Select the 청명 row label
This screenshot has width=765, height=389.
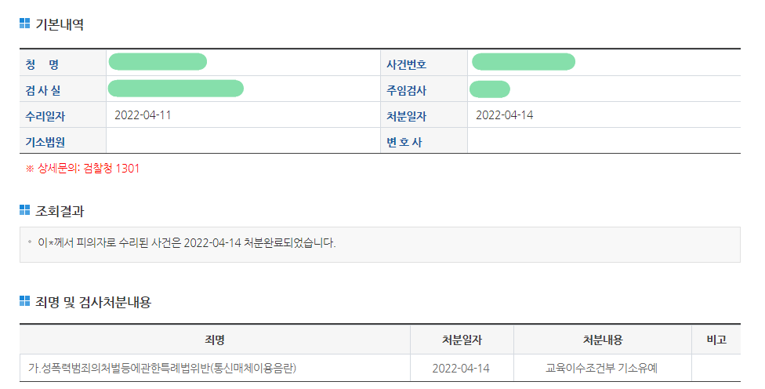pyautogui.click(x=42, y=64)
